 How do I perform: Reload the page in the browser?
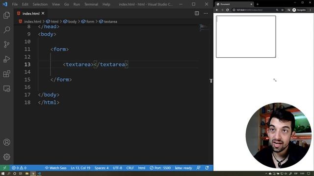228,10
